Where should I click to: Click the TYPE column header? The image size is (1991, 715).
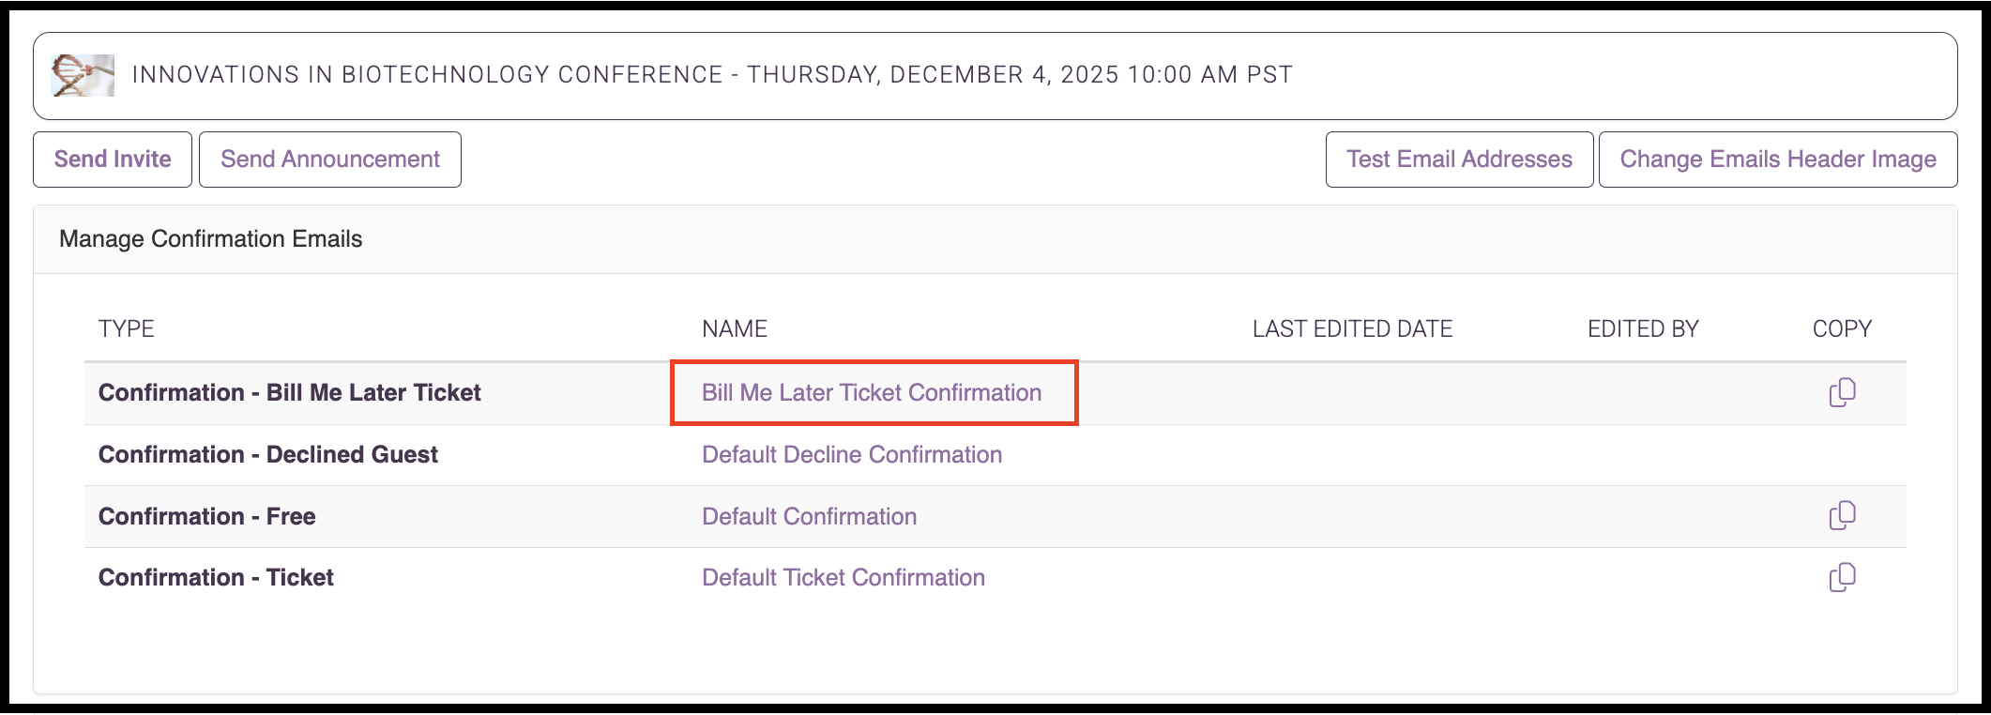pos(127,328)
